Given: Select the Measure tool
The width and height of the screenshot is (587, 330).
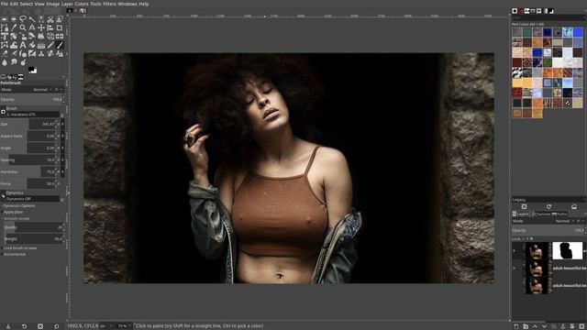Looking at the screenshot, I should pyautogui.click(x=32, y=27).
